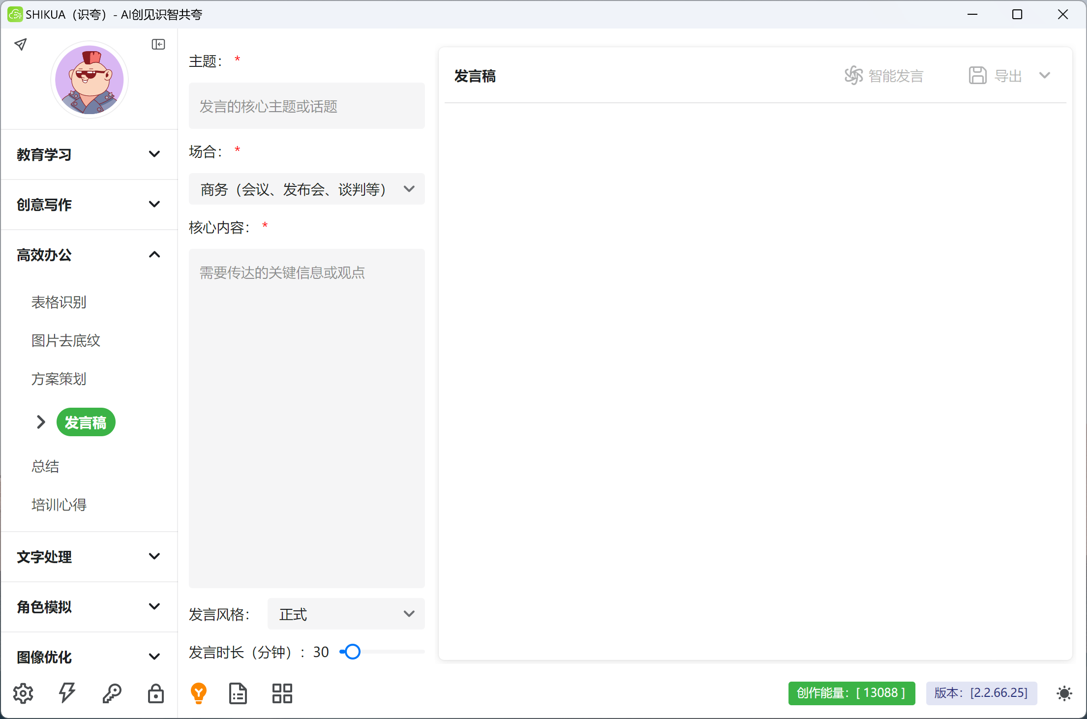Focus the 主题 input field

[307, 106]
